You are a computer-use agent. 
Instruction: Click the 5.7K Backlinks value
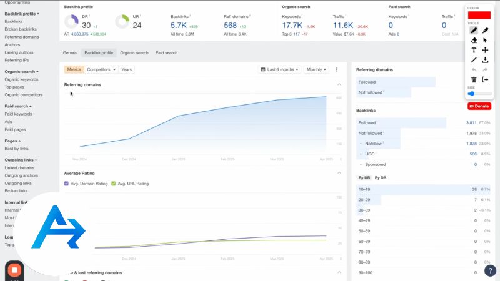[x=179, y=26]
